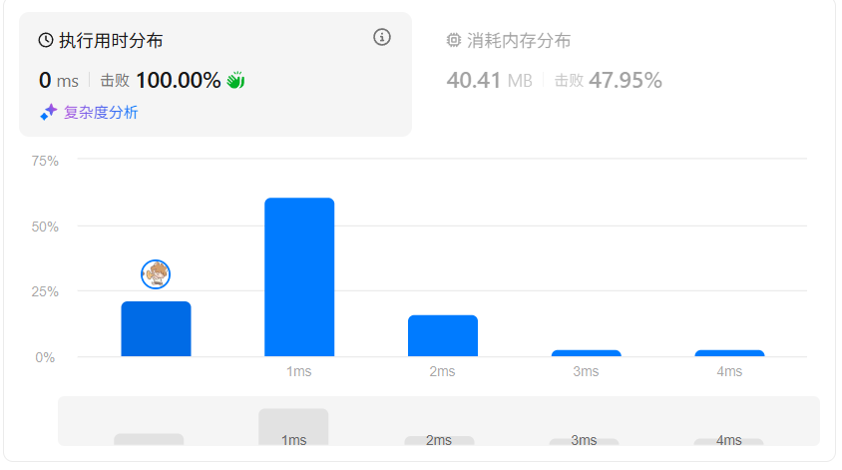Click the 100.00% beat percentage text
Image resolution: width=842 pixels, height=470 pixels.
(179, 81)
